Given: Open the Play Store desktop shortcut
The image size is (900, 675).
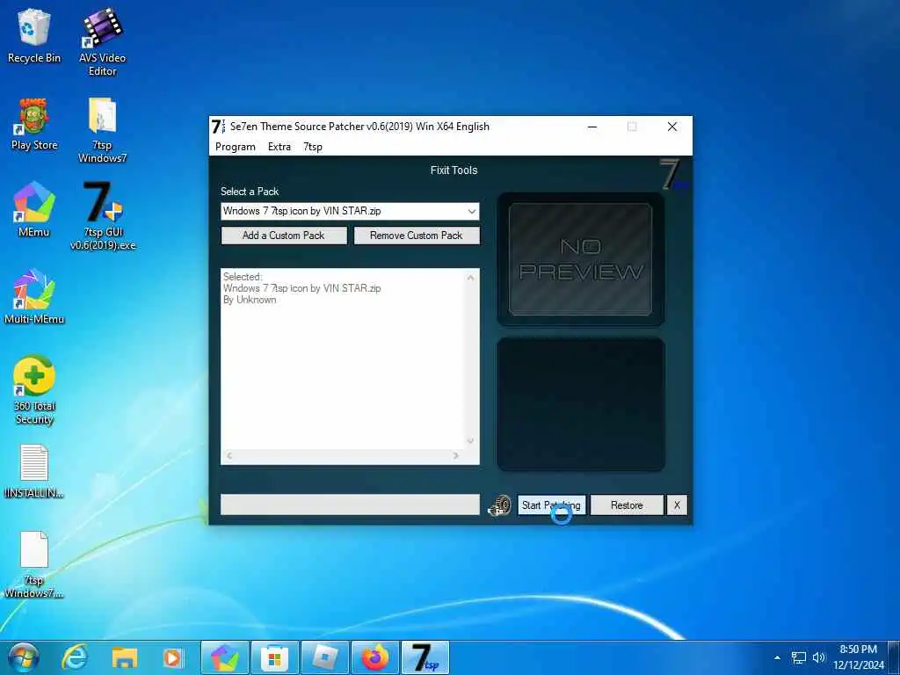Looking at the screenshot, I should tap(34, 123).
